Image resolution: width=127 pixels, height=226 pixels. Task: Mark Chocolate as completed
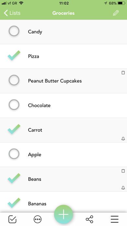tap(14, 105)
